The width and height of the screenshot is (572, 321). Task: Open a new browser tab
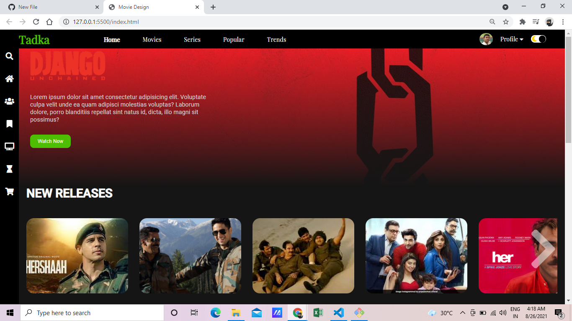(213, 7)
